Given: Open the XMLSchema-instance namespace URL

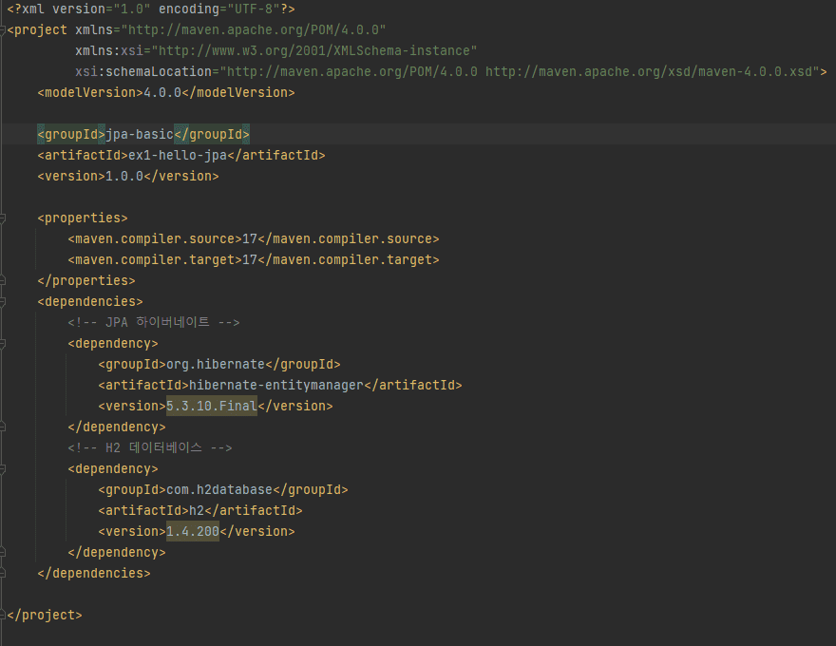Looking at the screenshot, I should click(314, 51).
